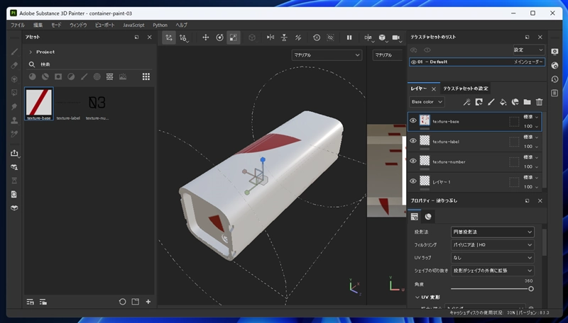Open the Base color channel dropdown
This screenshot has height=323, width=568.
pyautogui.click(x=427, y=102)
